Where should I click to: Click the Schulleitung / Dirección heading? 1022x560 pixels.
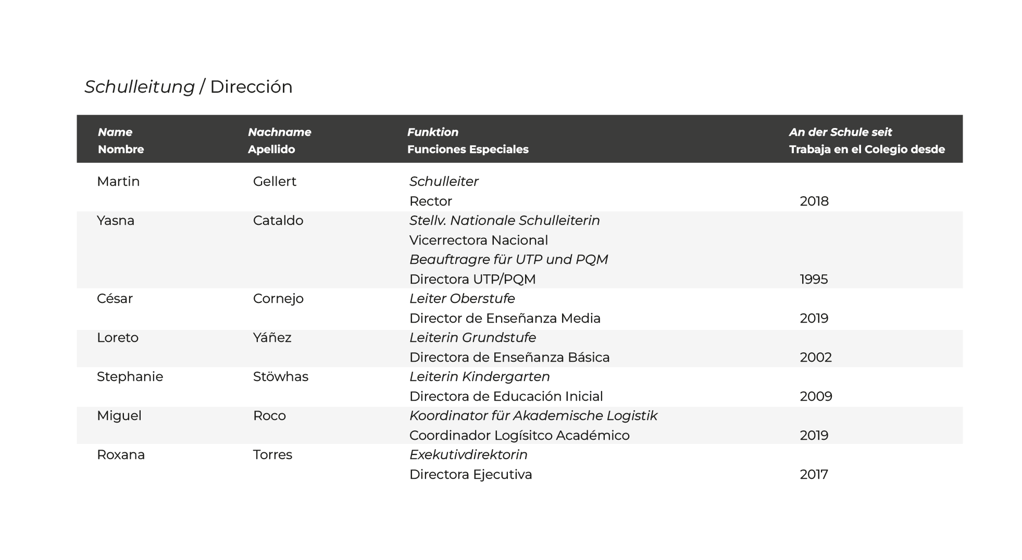tap(189, 87)
